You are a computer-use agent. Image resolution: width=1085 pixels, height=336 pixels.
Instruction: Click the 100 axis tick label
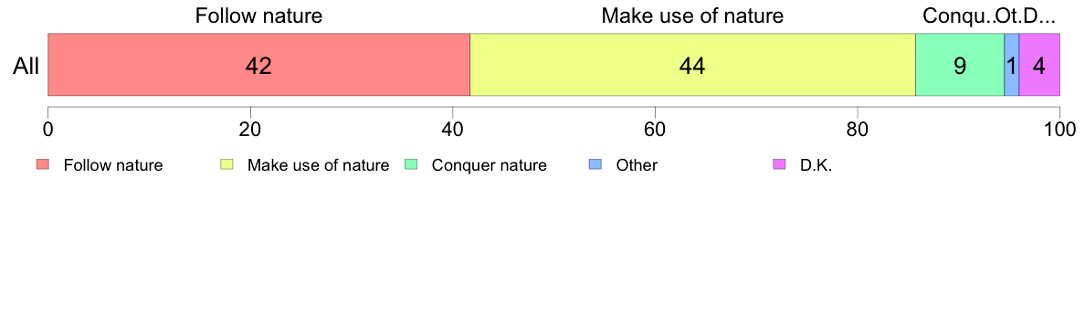(x=1059, y=130)
